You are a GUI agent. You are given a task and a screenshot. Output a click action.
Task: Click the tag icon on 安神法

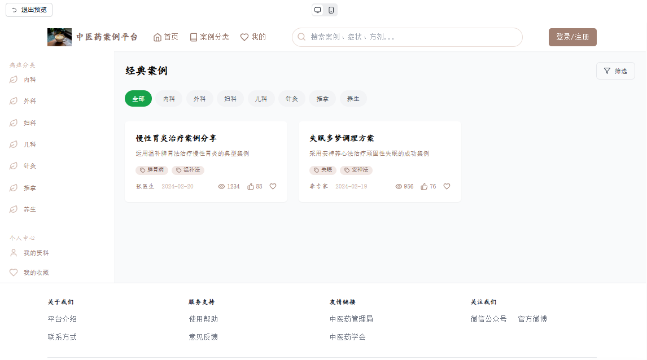tap(347, 170)
